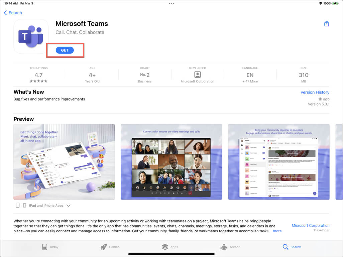343x257 pixels.
Task: Open first preview screenshot thumbnail
Action: [64, 162]
